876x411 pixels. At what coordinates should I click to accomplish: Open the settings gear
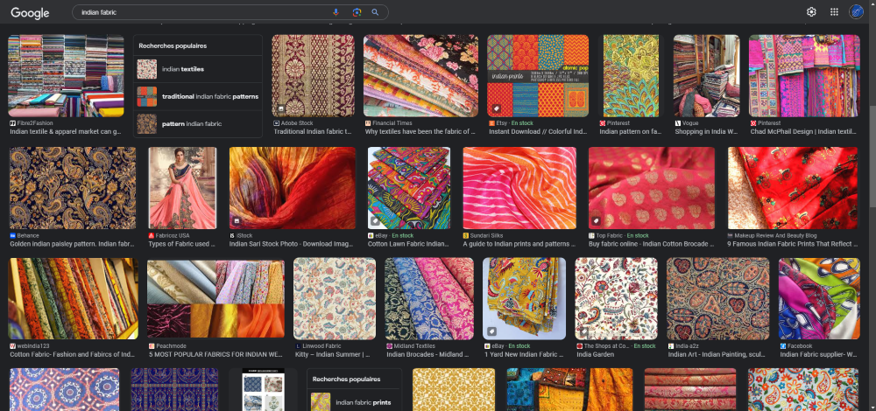point(811,11)
